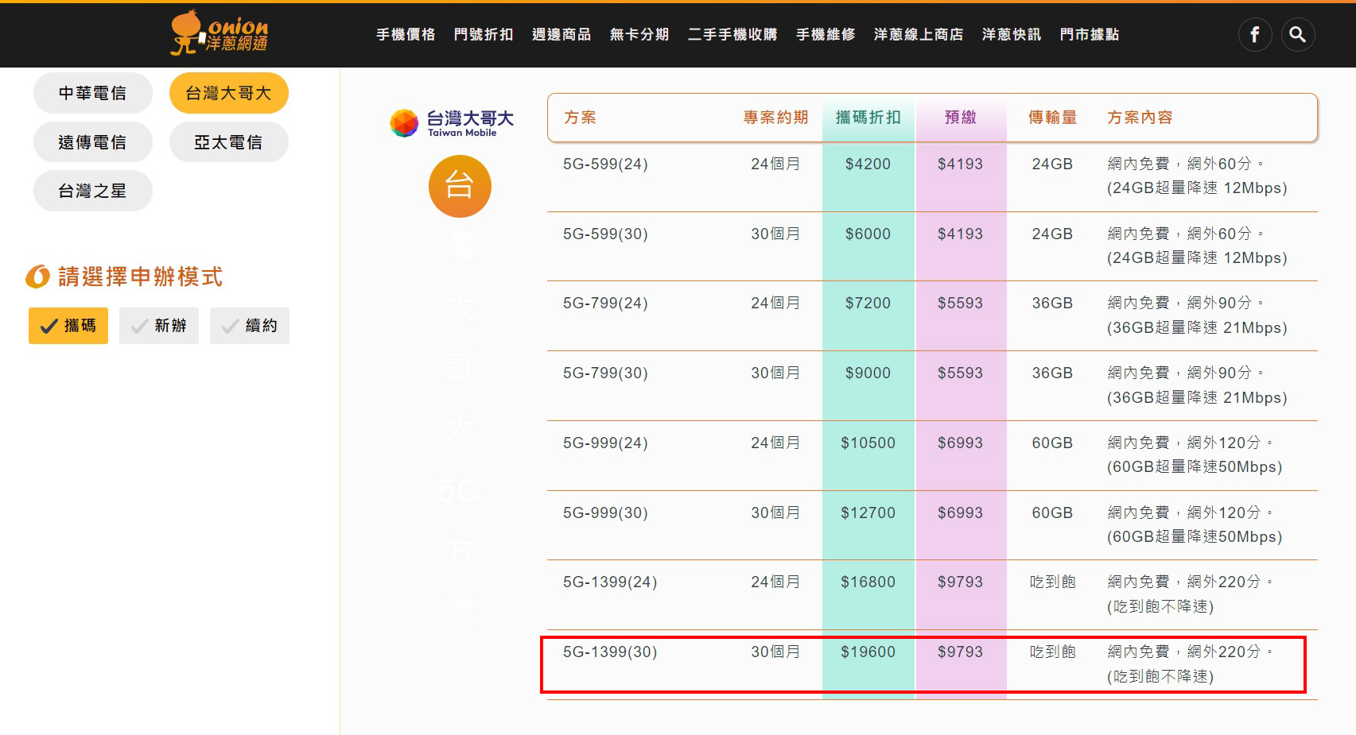The width and height of the screenshot is (1356, 735).
Task: Click the $7200 discount value
Action: 868,303
